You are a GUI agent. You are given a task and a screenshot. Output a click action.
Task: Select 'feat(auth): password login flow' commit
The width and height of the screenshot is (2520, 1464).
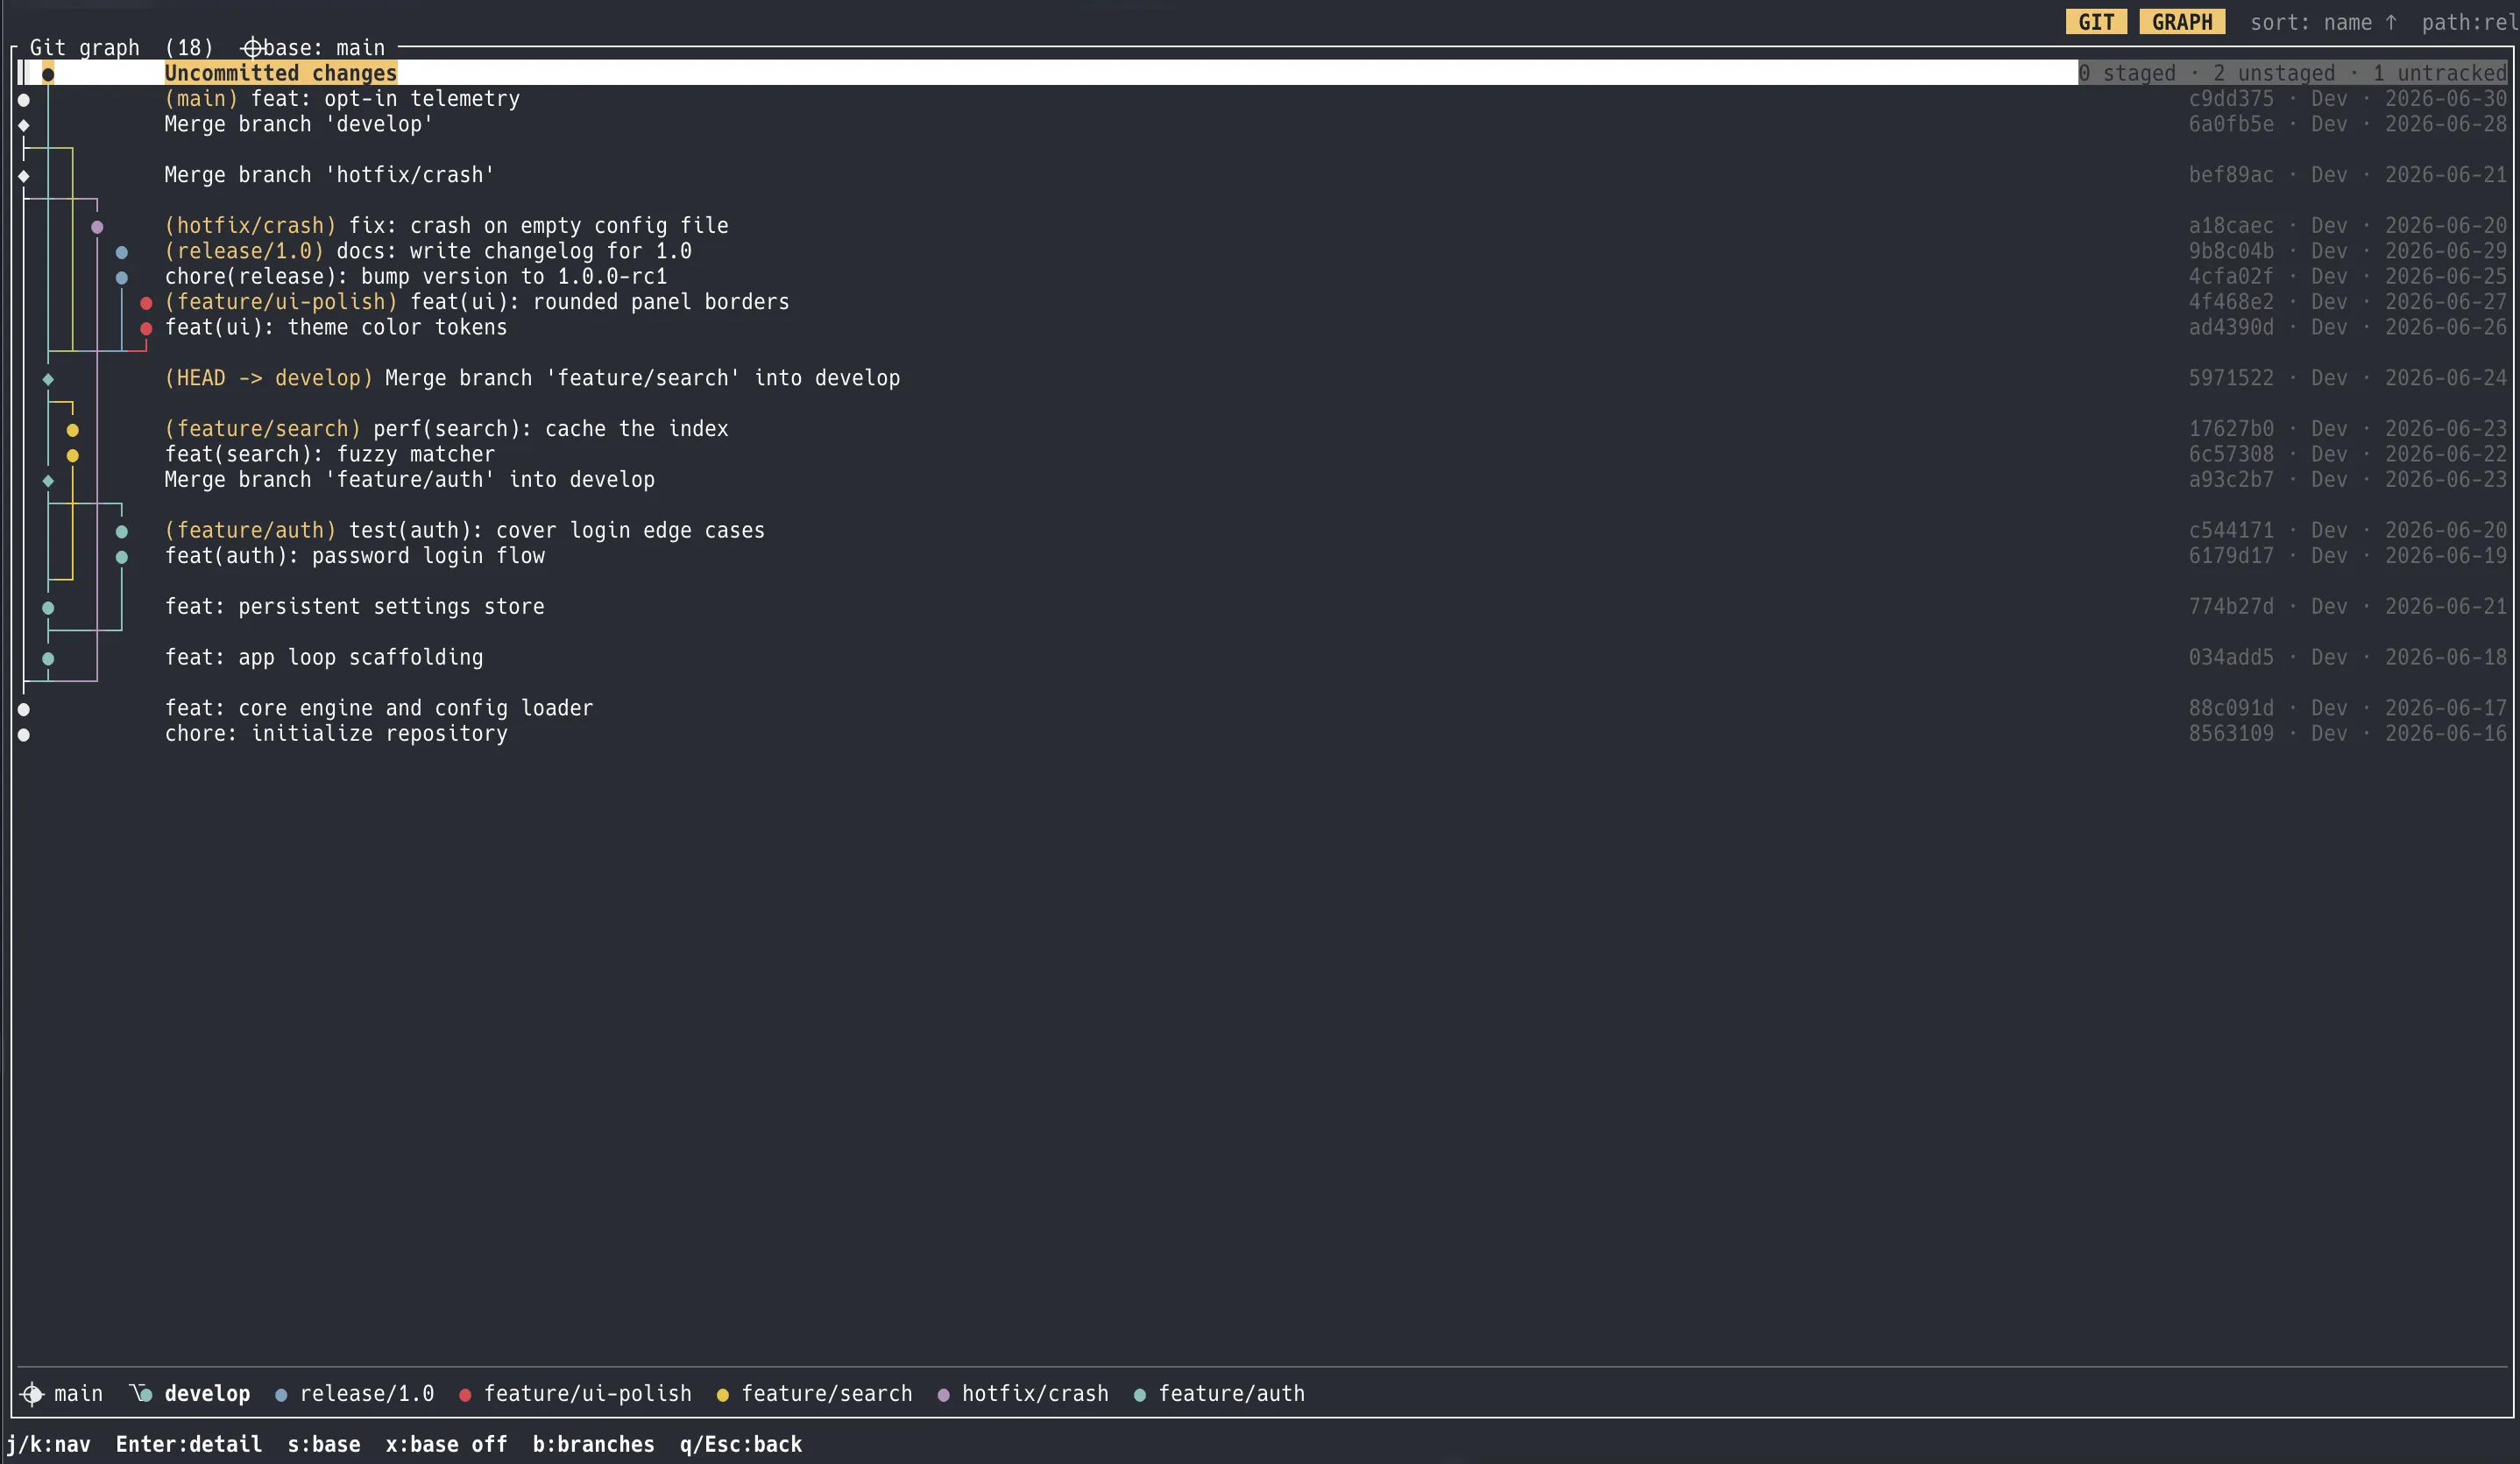[1262, 556]
